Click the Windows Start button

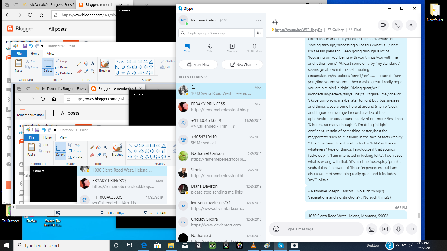(7, 245)
